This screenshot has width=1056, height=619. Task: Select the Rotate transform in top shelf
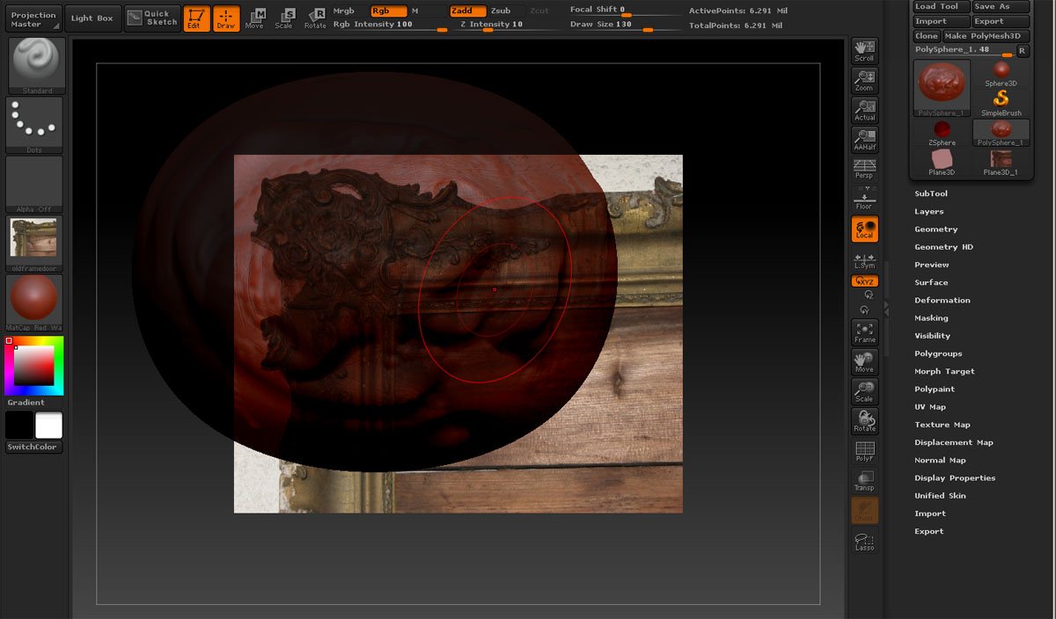tap(315, 18)
